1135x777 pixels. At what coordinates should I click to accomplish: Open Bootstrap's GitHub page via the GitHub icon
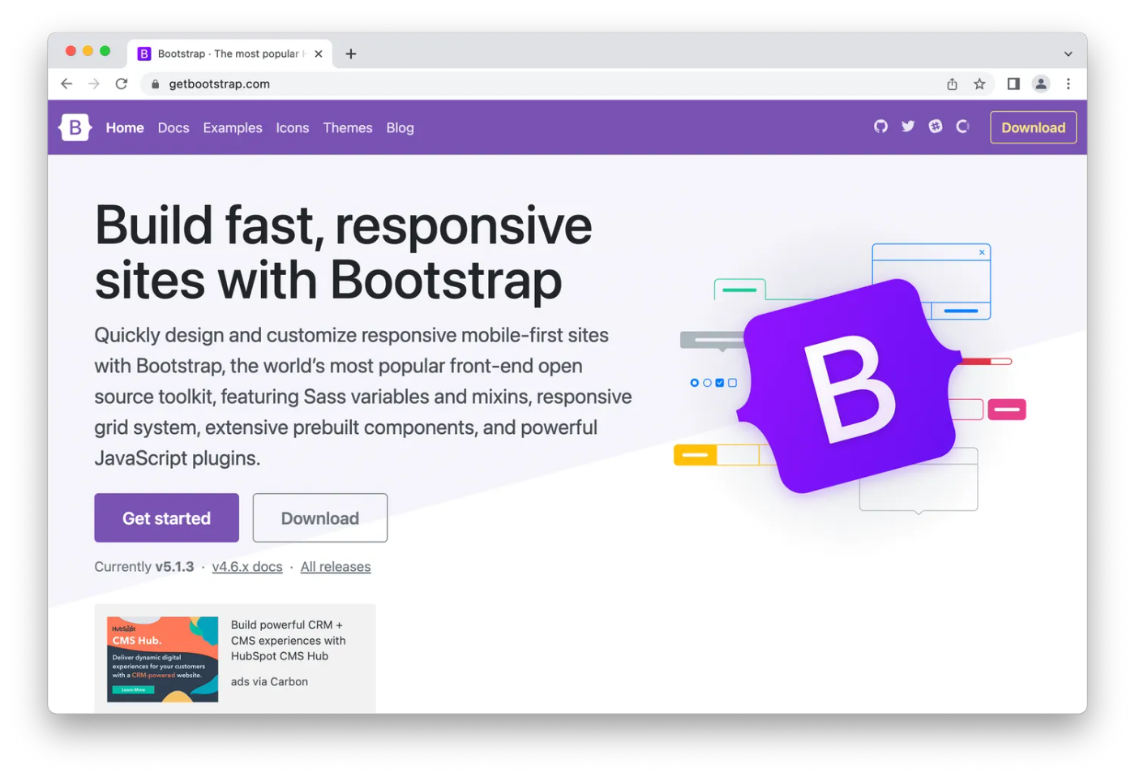(x=880, y=127)
